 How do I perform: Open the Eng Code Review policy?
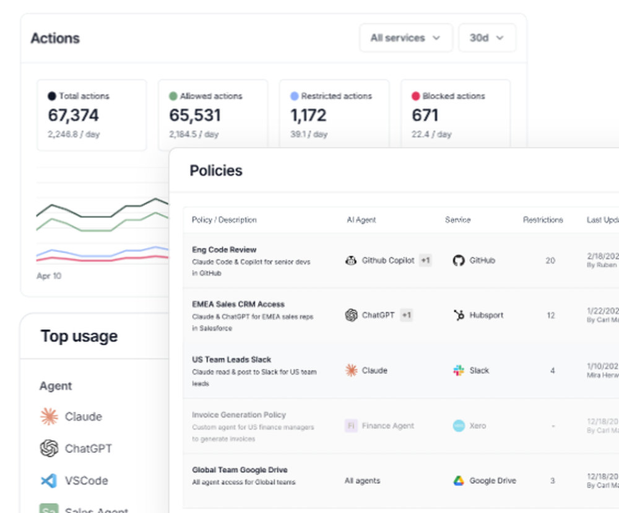[224, 250]
